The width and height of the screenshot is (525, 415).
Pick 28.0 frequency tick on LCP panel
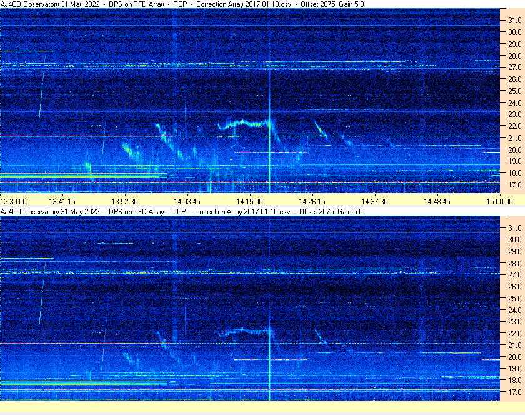(515, 263)
